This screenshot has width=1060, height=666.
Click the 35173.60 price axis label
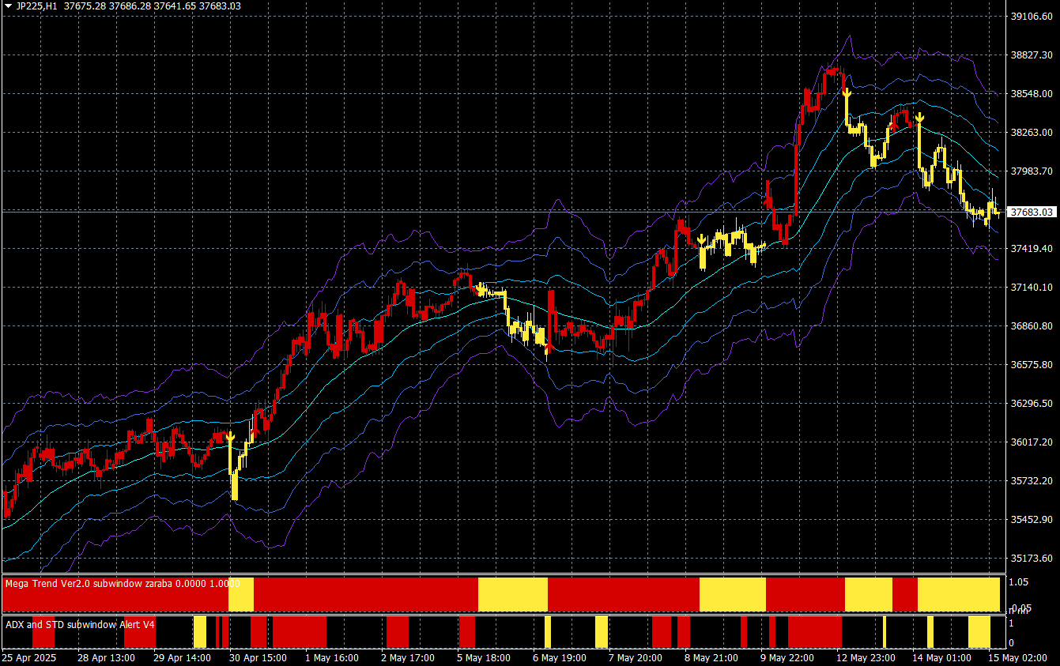coord(1032,558)
